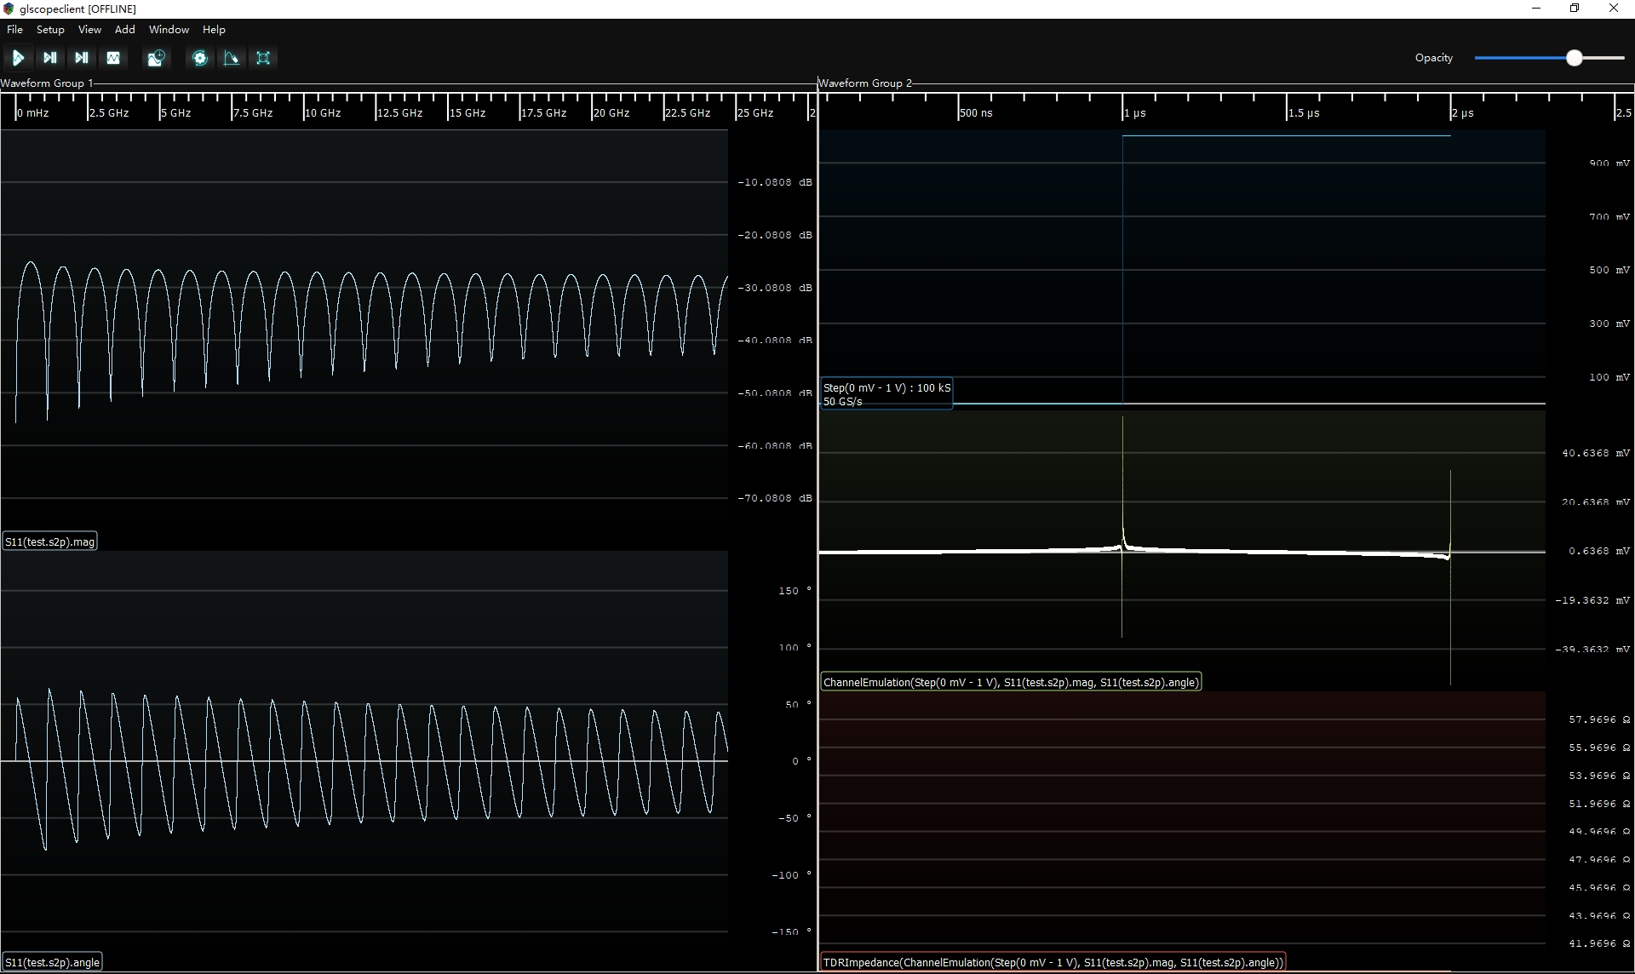Click the S11(test.s2p).angle channel label
The image size is (1635, 974).
pos(52,962)
